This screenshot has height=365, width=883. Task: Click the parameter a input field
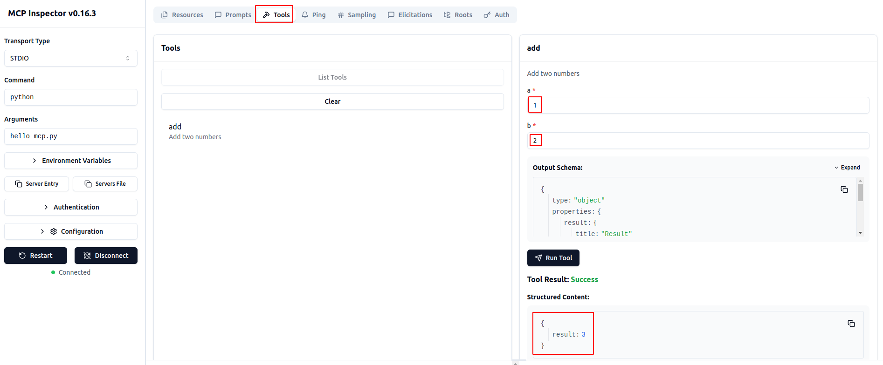tap(698, 105)
